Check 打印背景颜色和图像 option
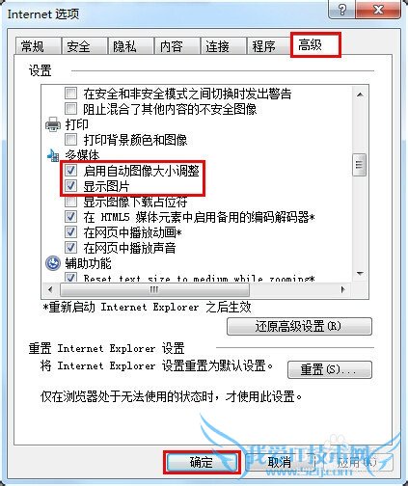Image resolution: width=408 pixels, height=486 pixels. (70, 140)
